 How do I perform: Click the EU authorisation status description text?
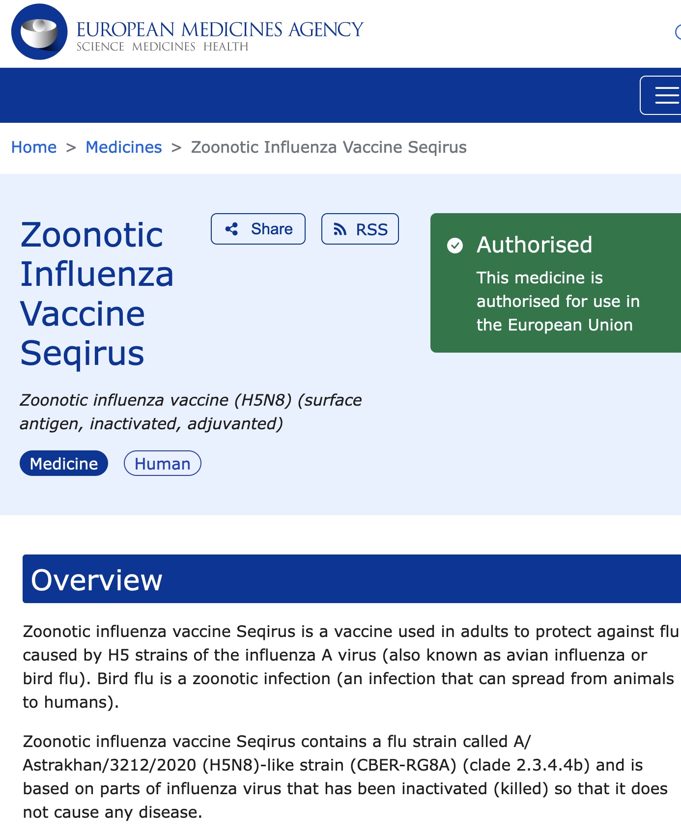point(558,301)
